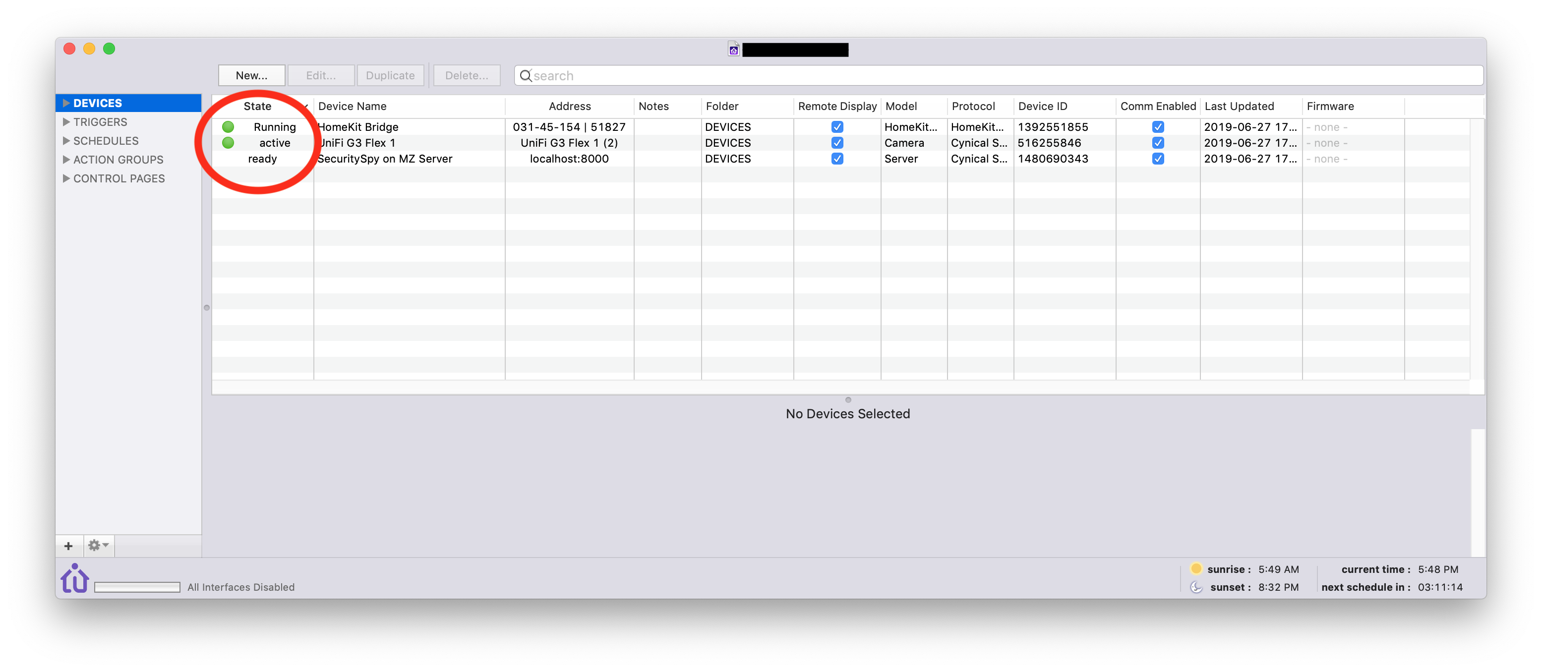
Task: Toggle Comm Enabled for HomeKit Bridge
Action: coord(1158,127)
